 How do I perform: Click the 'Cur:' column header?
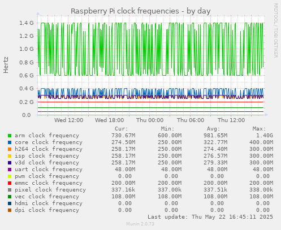click(122, 129)
